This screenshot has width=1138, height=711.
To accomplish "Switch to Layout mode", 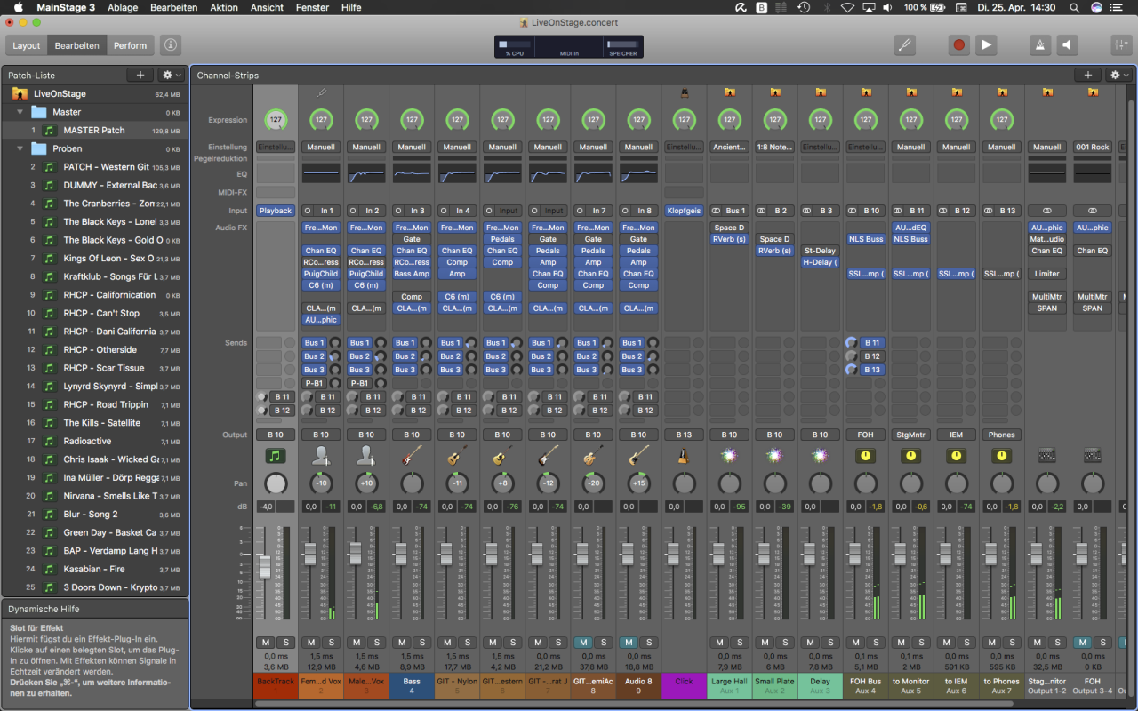I will click(27, 45).
